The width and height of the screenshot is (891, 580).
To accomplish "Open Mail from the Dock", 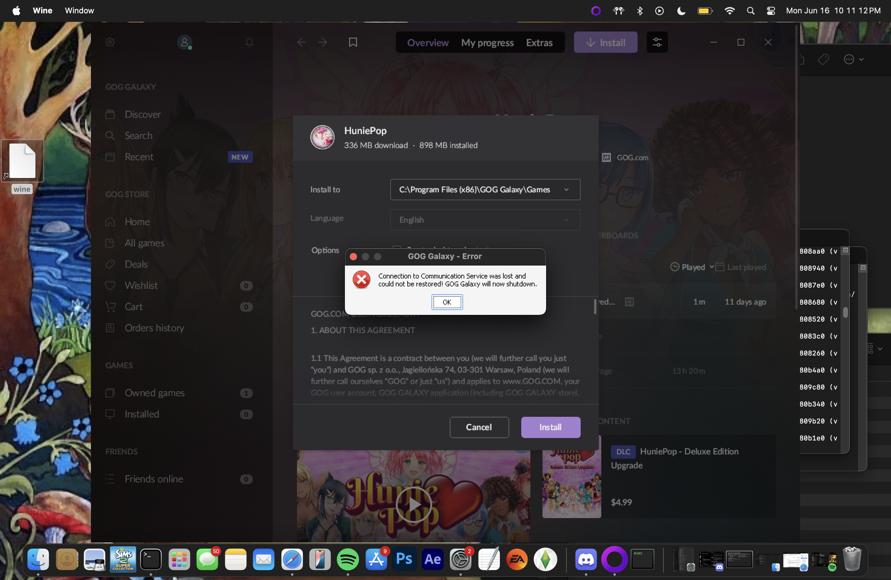I will [264, 559].
